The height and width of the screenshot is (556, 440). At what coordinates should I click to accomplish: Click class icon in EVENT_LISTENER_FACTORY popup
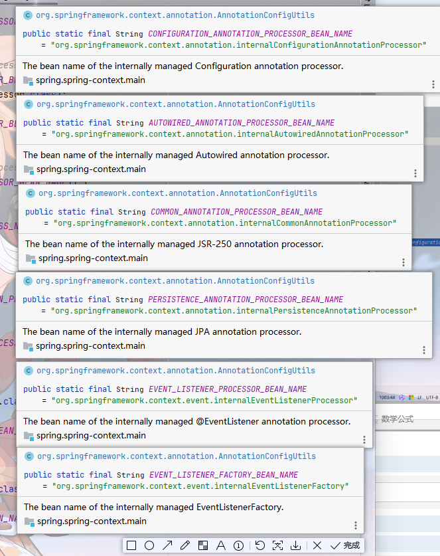(x=29, y=456)
